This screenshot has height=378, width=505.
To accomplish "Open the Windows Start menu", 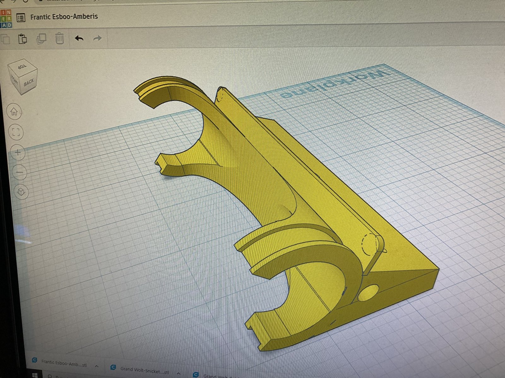I will (x=35, y=375).
